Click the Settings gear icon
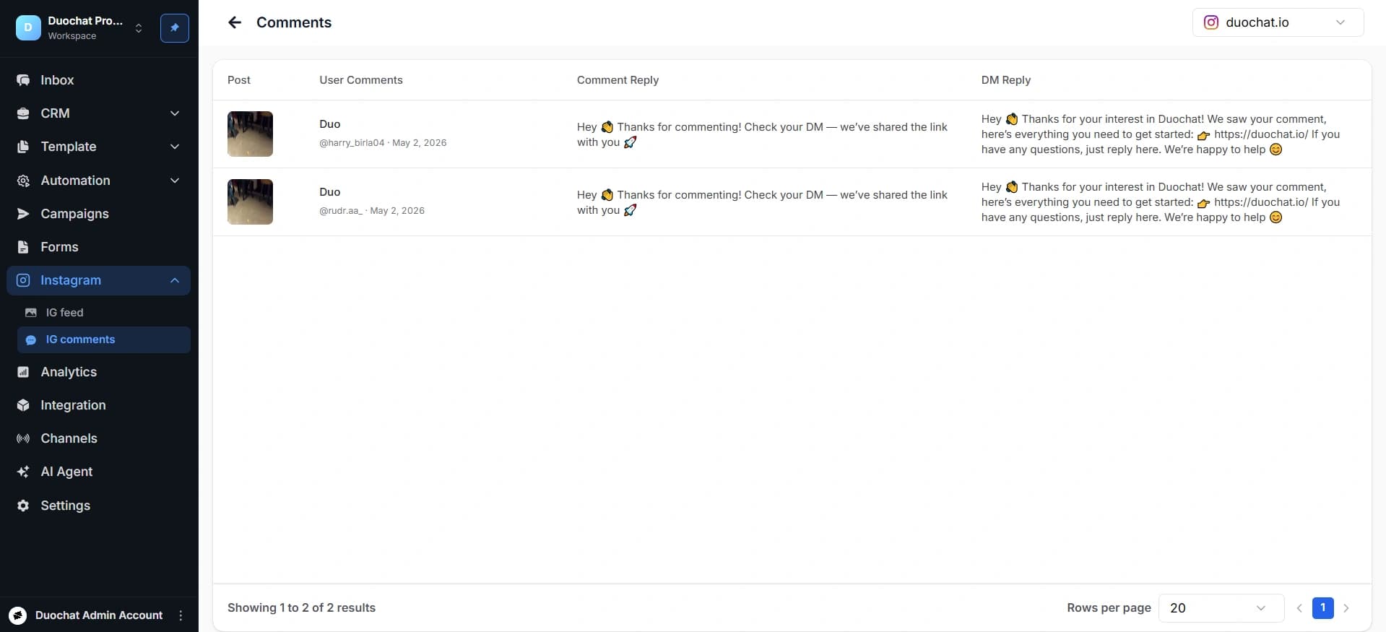This screenshot has height=632, width=1386. point(23,506)
